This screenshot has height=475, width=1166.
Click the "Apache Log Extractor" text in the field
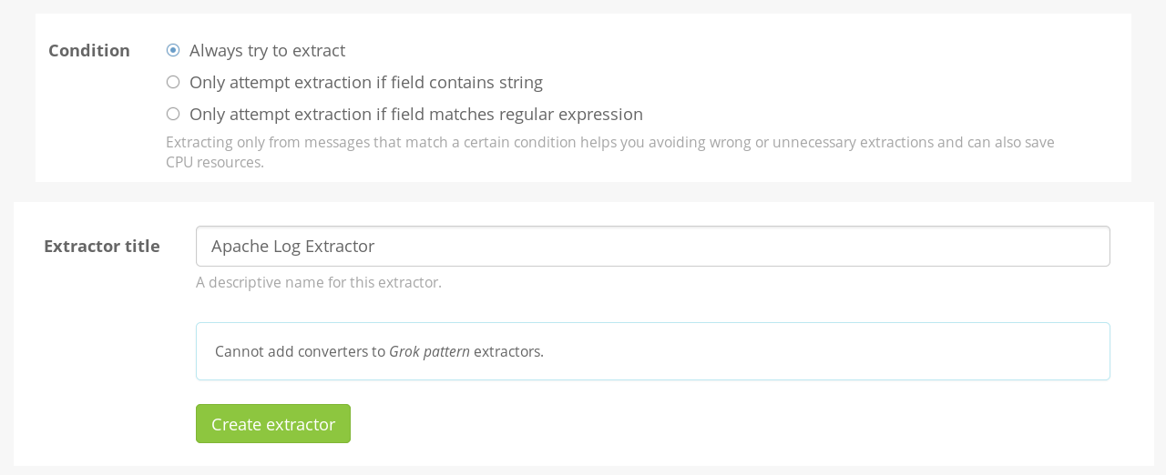(292, 246)
